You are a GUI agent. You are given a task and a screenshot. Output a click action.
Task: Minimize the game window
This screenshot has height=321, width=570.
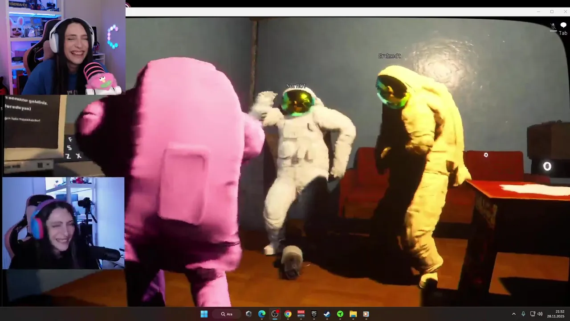[x=538, y=12]
